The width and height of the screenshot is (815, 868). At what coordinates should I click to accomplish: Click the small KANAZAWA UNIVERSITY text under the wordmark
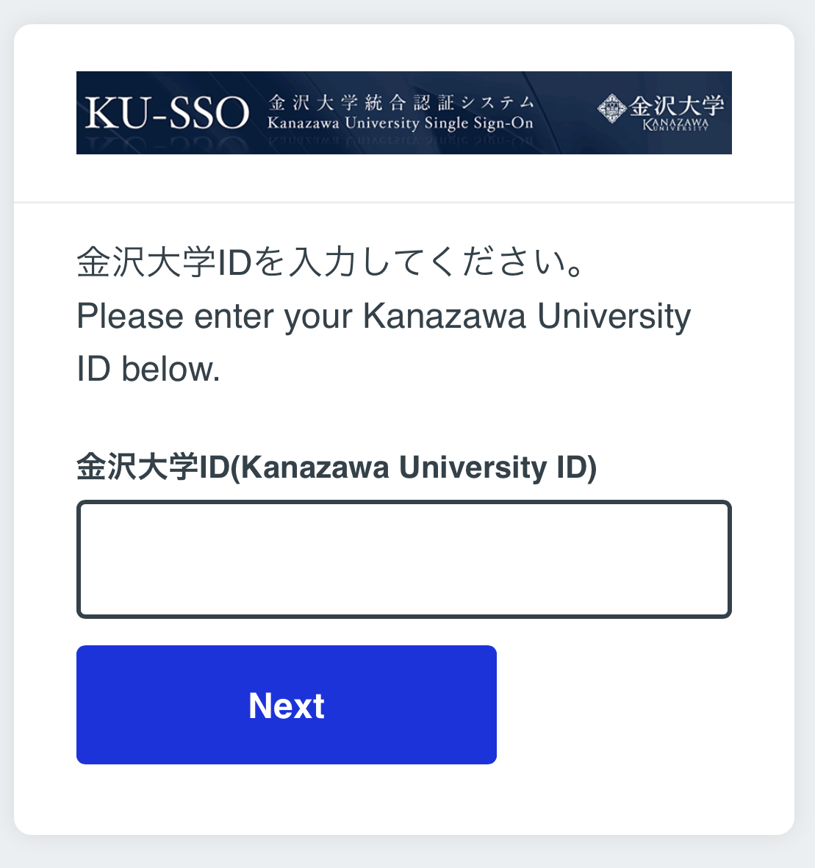click(675, 125)
